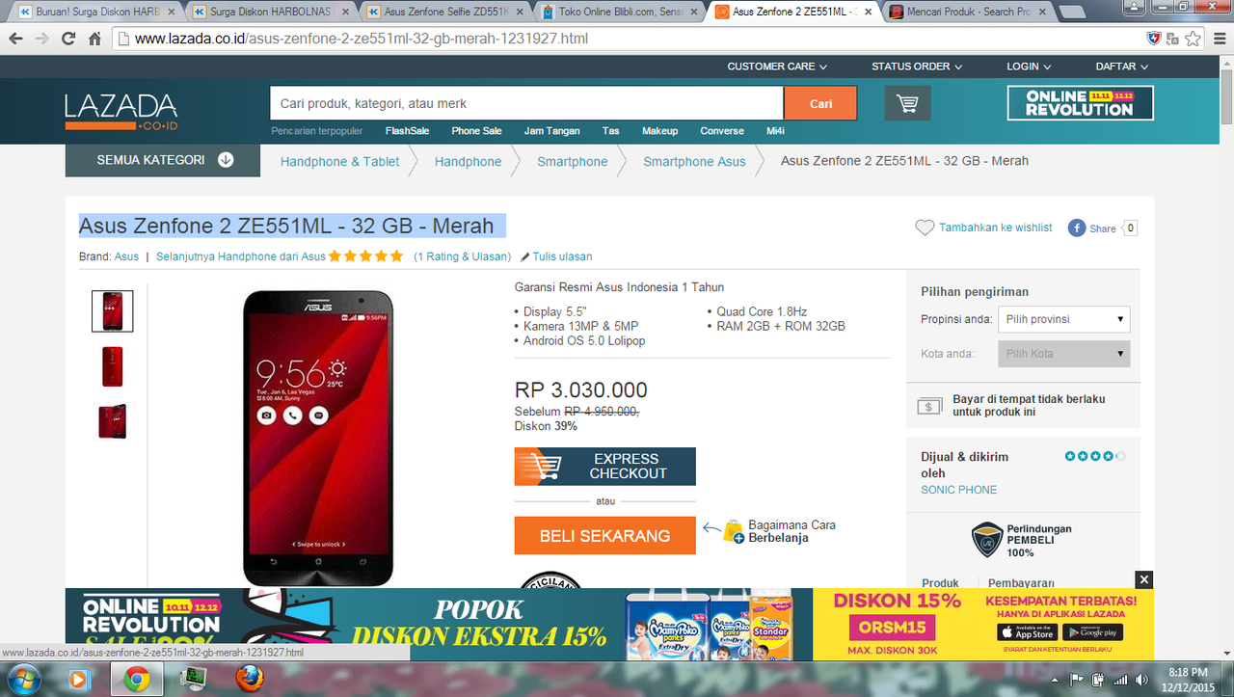
Task: Click the FlashSale popular search link
Action: (x=407, y=131)
